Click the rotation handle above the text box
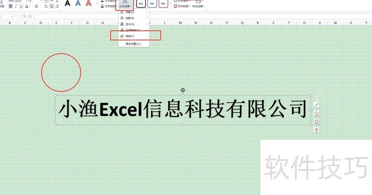This screenshot has width=372, height=195. click(x=183, y=90)
